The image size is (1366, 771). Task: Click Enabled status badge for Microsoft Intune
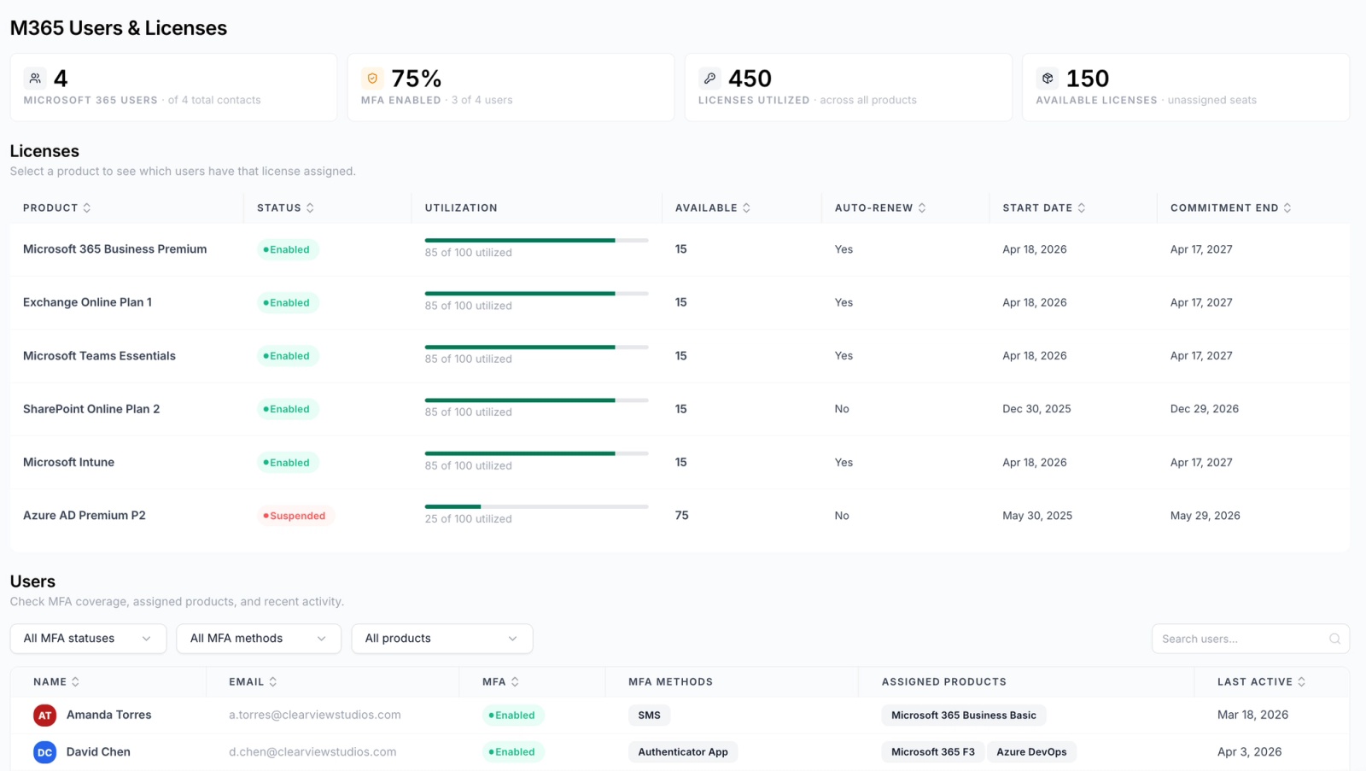(288, 463)
